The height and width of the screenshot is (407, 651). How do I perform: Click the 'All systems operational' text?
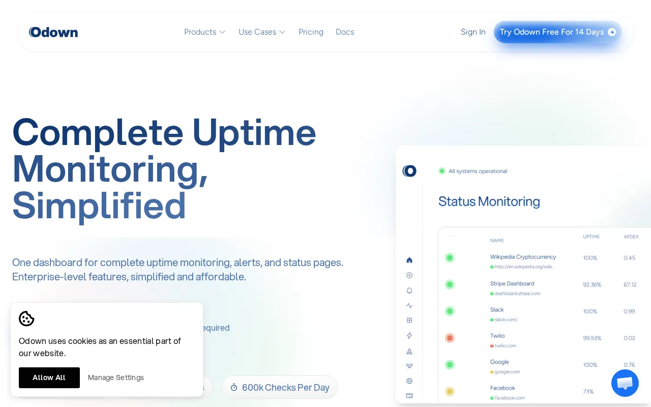coord(478,171)
